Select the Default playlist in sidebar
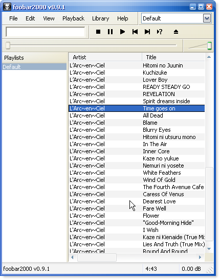Screen dimensions: 220x280 pyautogui.click(x=34, y=67)
